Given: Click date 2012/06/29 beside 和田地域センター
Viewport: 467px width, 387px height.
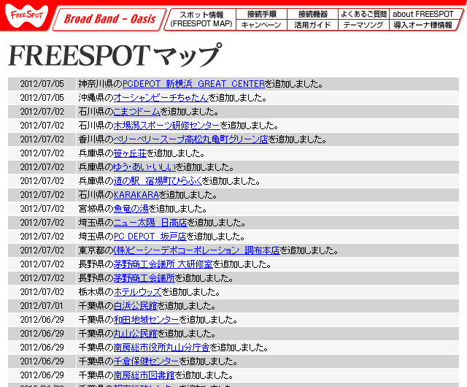Looking at the screenshot, I should [x=42, y=320].
